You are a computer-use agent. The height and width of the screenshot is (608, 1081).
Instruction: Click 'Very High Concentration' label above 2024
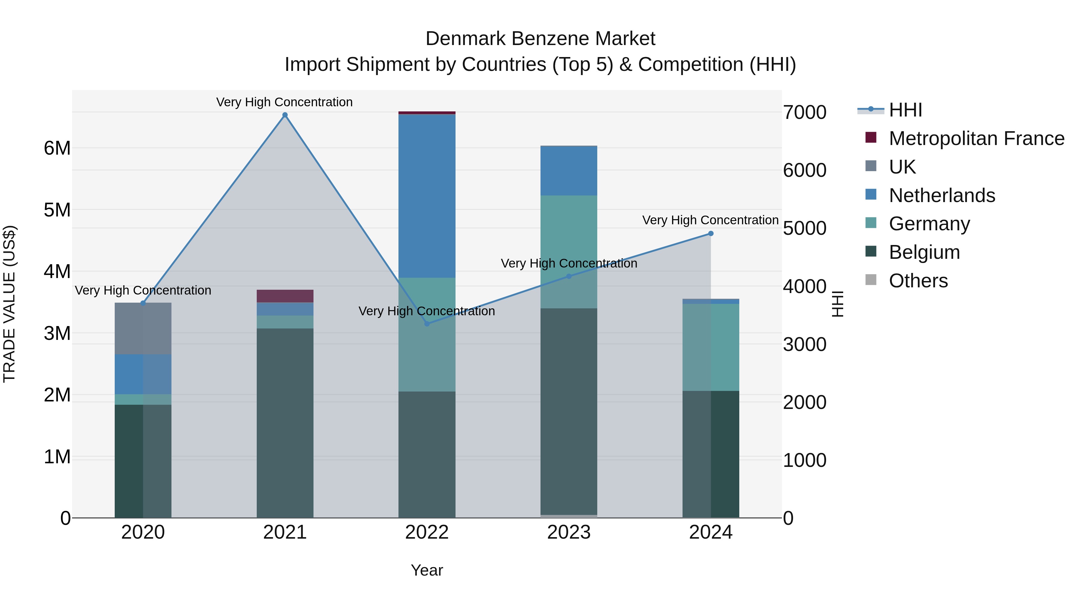pyautogui.click(x=710, y=220)
